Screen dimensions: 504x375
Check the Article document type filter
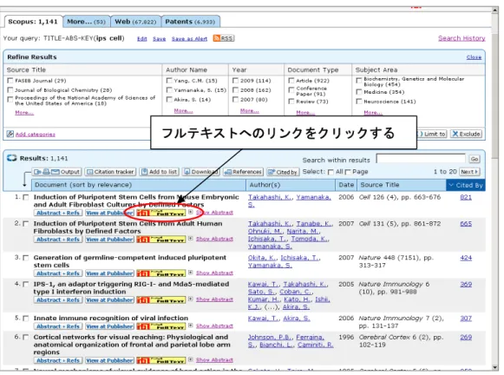click(x=291, y=81)
